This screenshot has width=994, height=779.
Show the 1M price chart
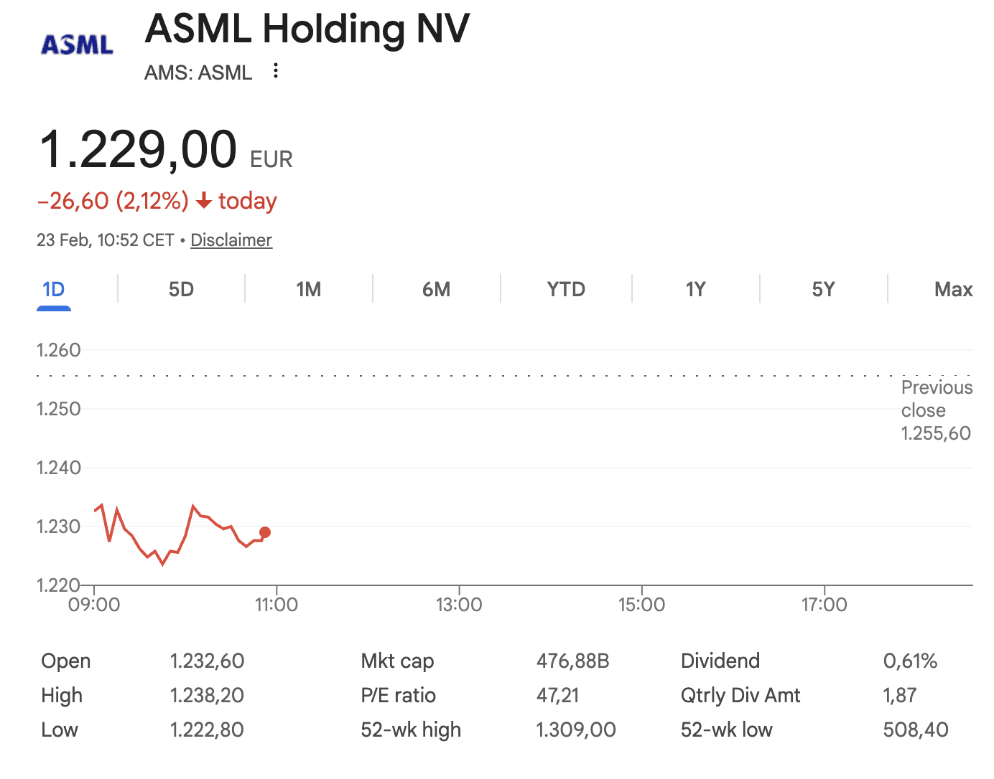coord(309,290)
